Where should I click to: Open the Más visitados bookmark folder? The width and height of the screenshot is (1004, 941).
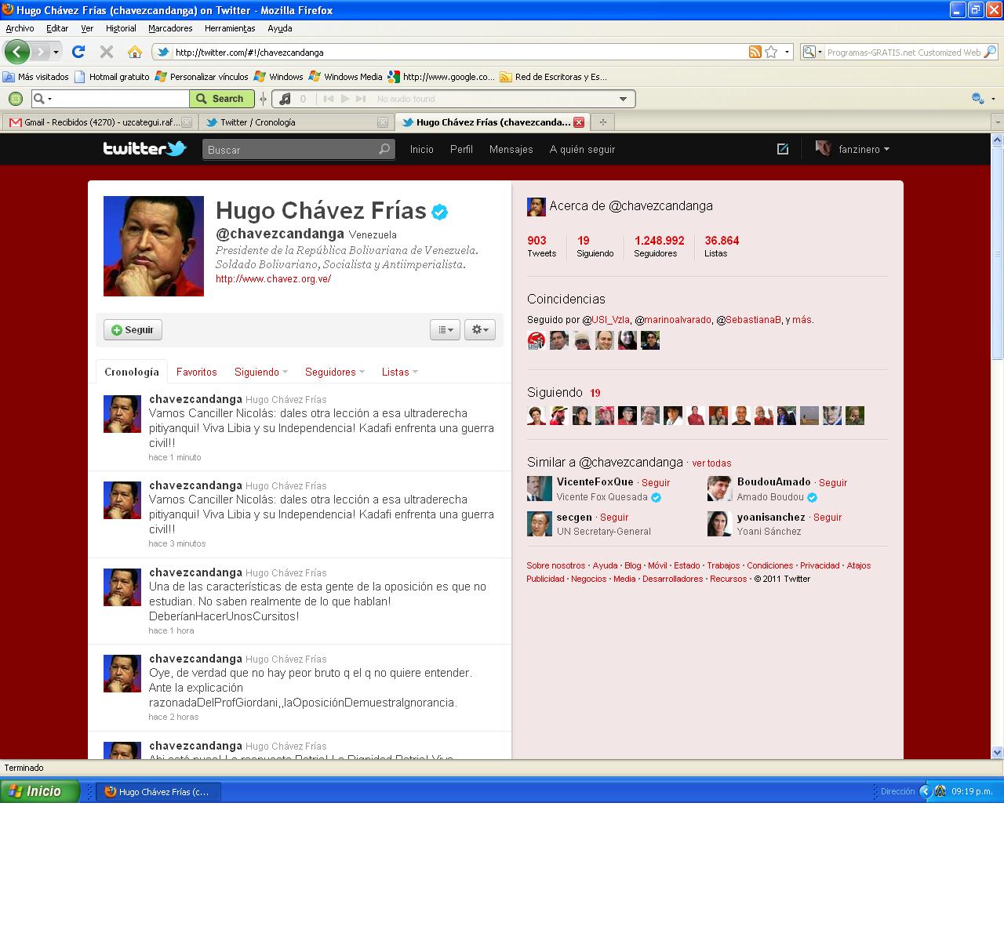(36, 77)
